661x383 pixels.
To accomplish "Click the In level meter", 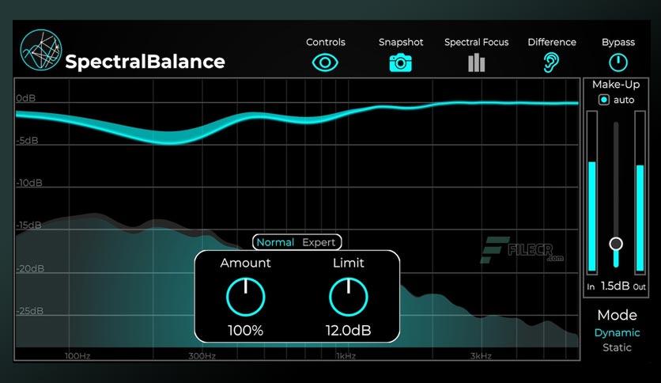I will pos(592,192).
